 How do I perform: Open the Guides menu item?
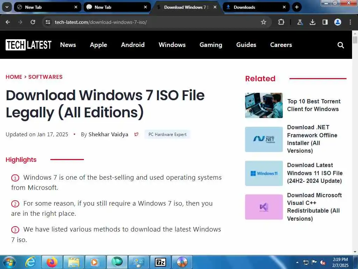click(246, 44)
